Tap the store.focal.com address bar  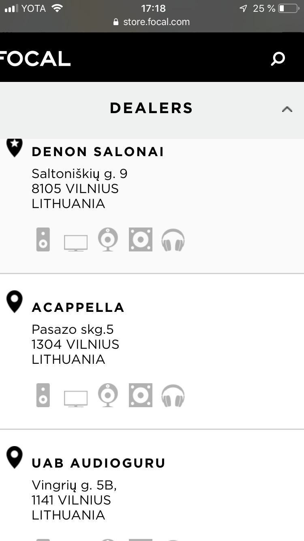152,22
